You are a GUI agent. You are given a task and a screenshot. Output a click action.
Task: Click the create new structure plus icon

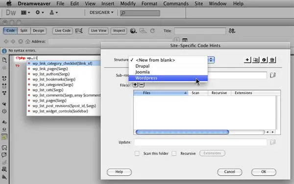(x=247, y=60)
